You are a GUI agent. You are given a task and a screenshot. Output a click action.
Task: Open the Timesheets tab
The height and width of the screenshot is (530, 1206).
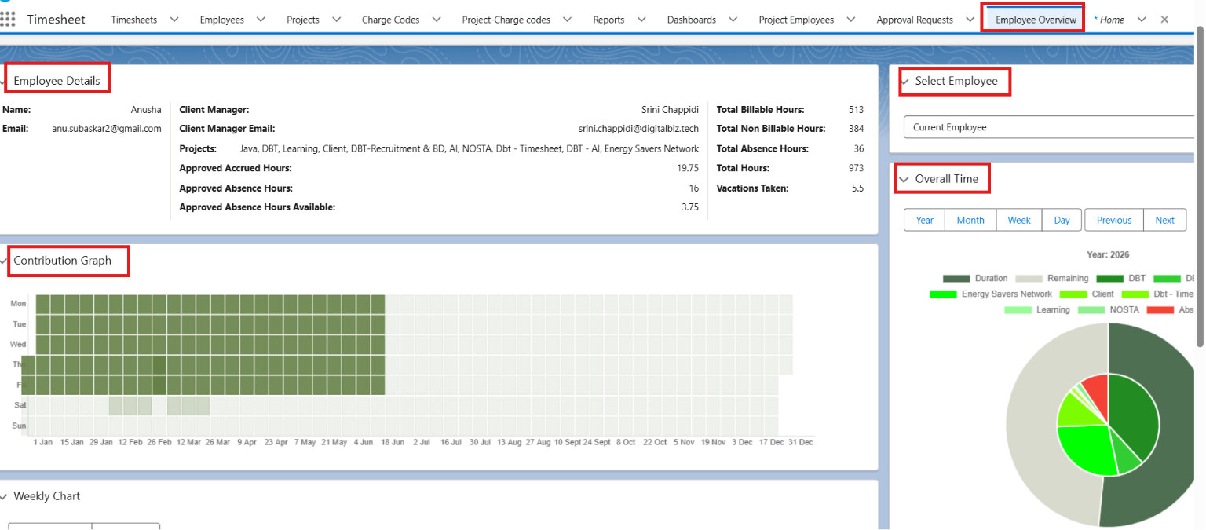point(133,20)
